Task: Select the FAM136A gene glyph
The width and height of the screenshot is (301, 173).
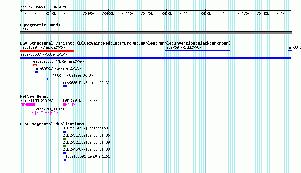Action: click(69, 105)
